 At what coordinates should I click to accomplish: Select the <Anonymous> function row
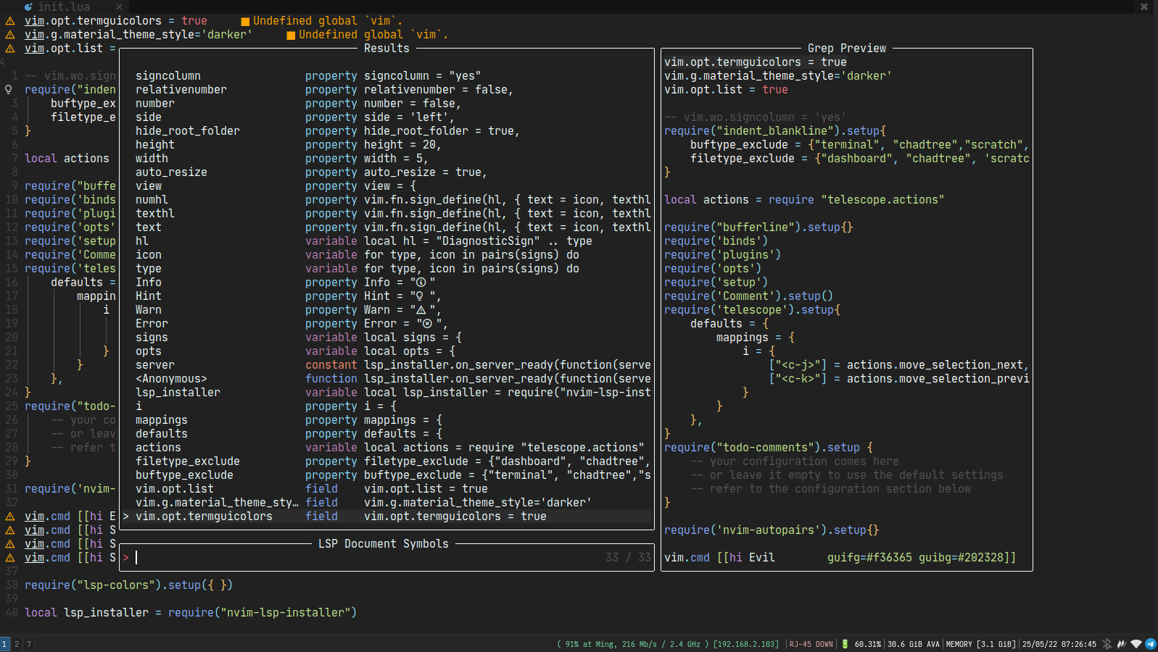coord(388,379)
